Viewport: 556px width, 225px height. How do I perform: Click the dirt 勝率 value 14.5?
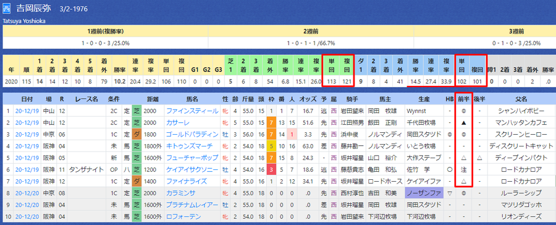416,81
